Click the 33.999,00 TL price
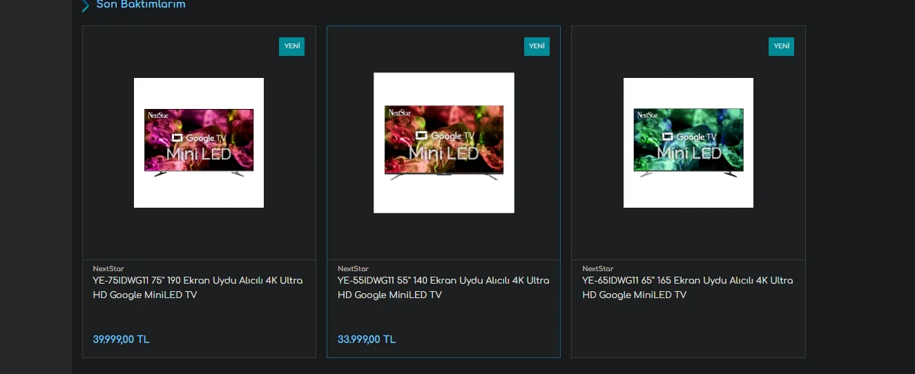915x374 pixels. (x=367, y=339)
